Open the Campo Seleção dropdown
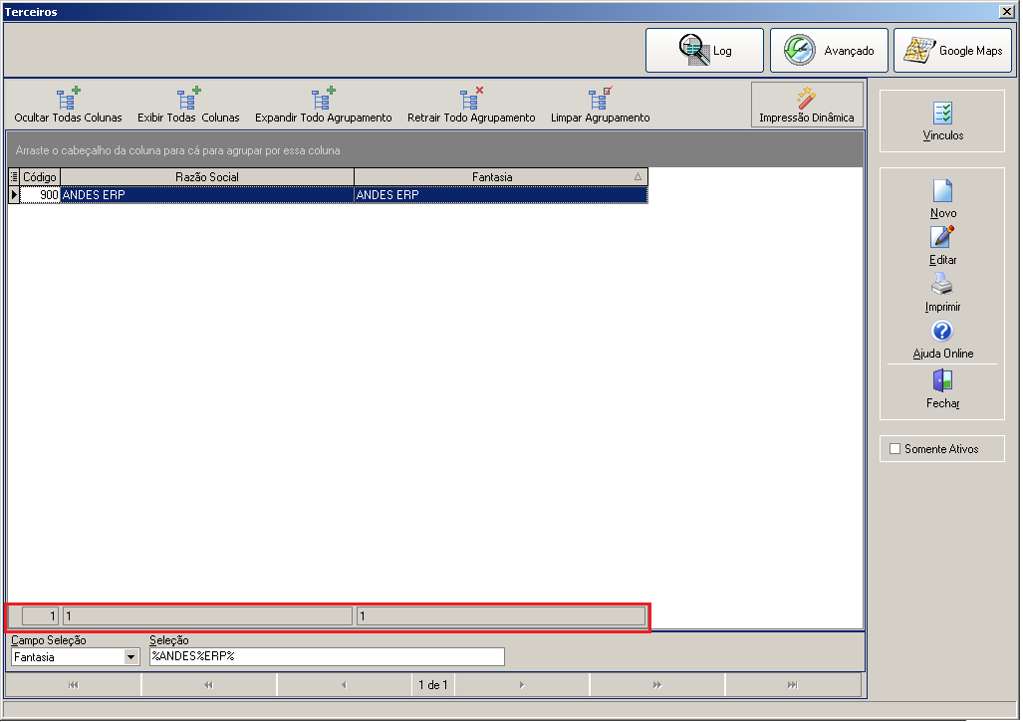 click(x=131, y=657)
